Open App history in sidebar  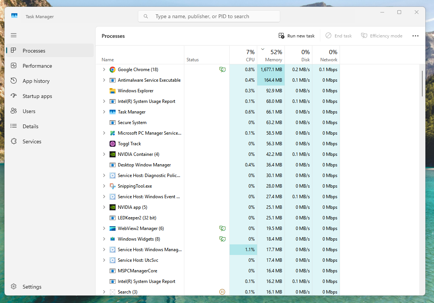click(x=50, y=81)
